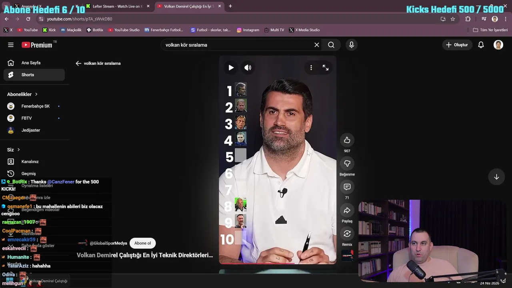Open the YouTube Studio bookmark
Image resolution: width=512 pixels, height=288 pixels.
point(124,30)
